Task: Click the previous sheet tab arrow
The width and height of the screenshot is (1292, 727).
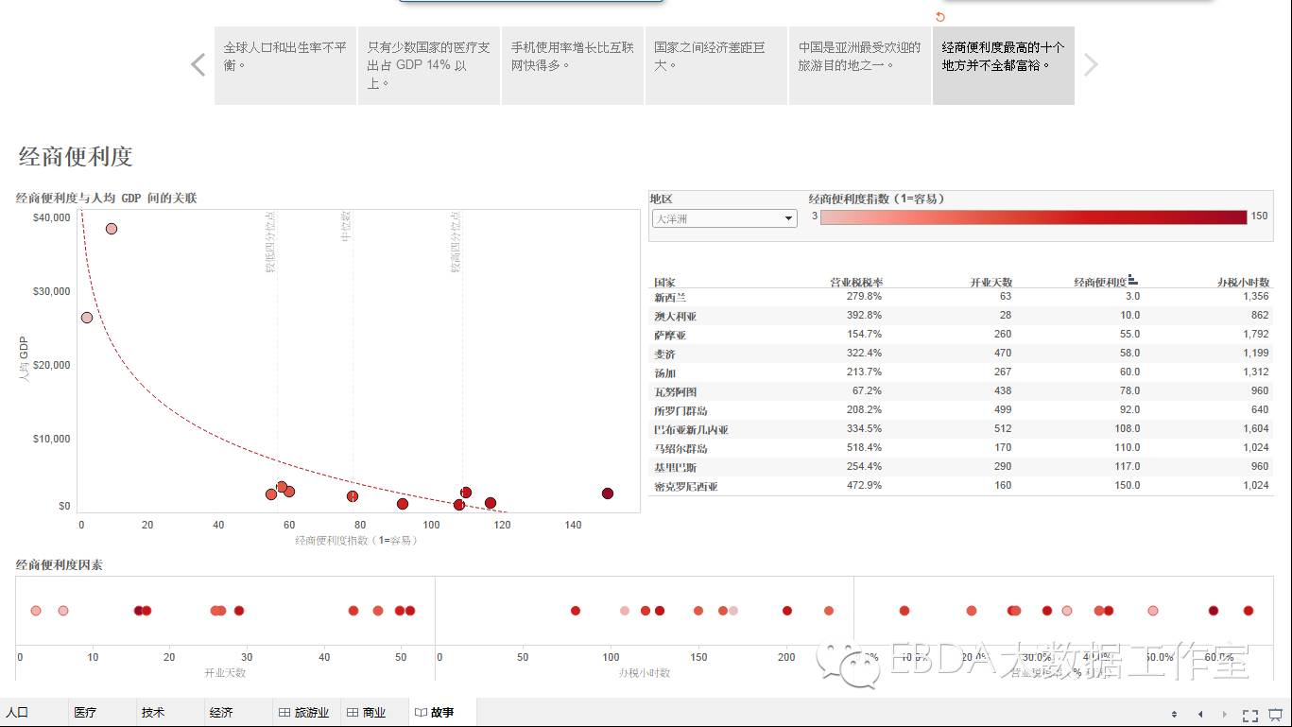Action: coord(1200,715)
